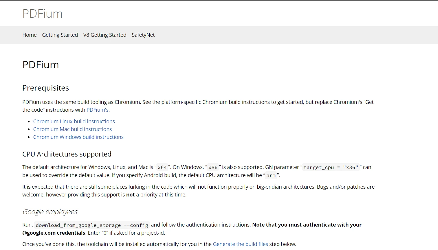Screen dimensions: 438x250
Task: Click the arm code snippet
Action: [x=271, y=175]
